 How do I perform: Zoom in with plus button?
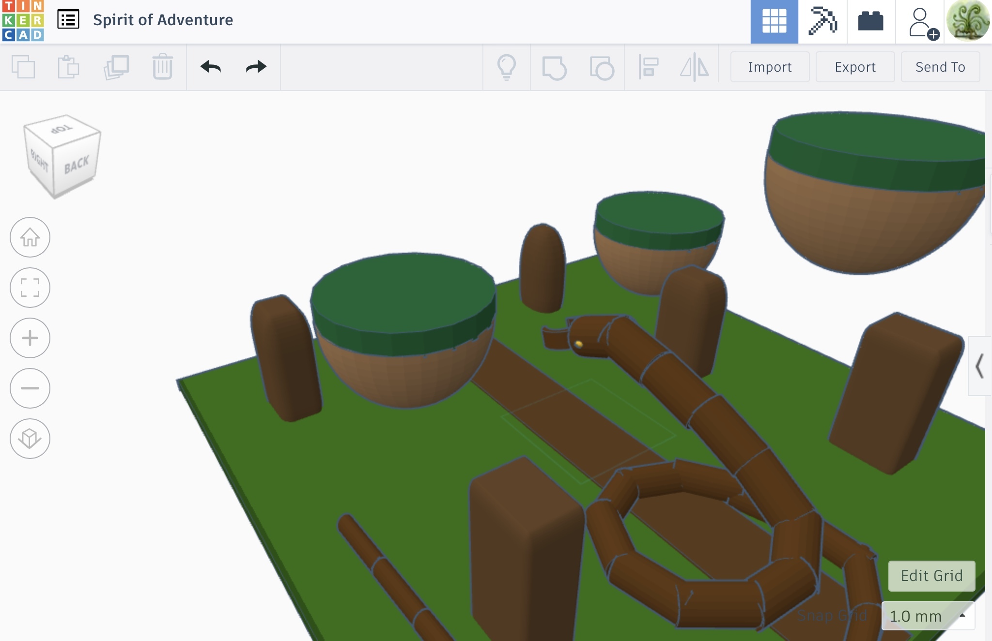point(30,338)
